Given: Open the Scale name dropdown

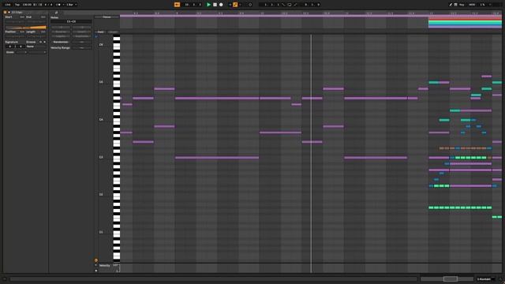Looking at the screenshot, I should point(37,52).
